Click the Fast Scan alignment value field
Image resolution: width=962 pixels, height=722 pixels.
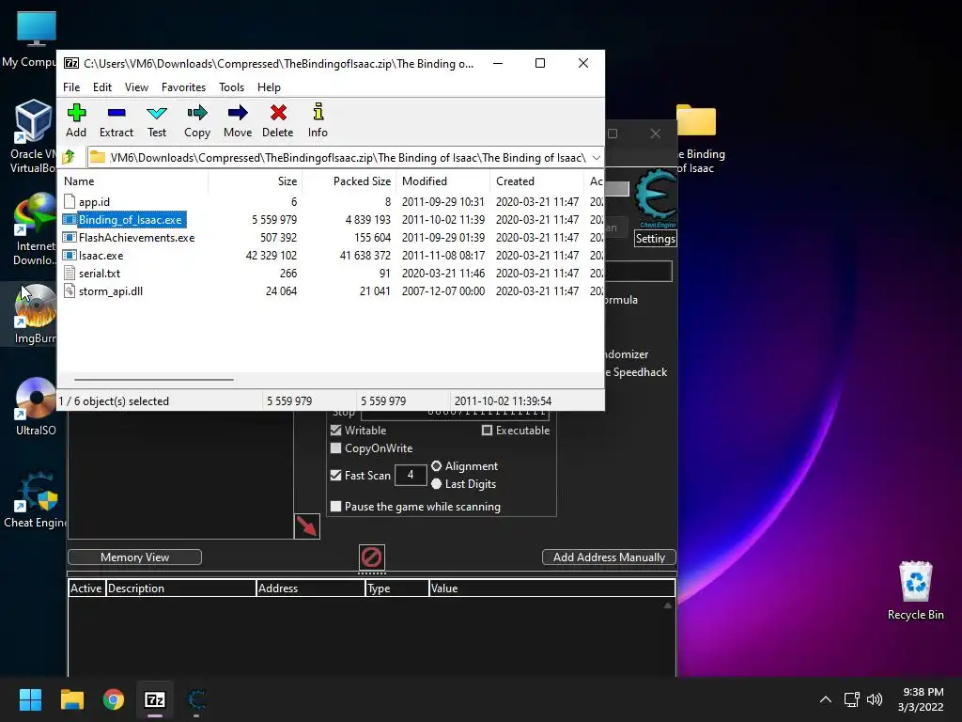(411, 475)
